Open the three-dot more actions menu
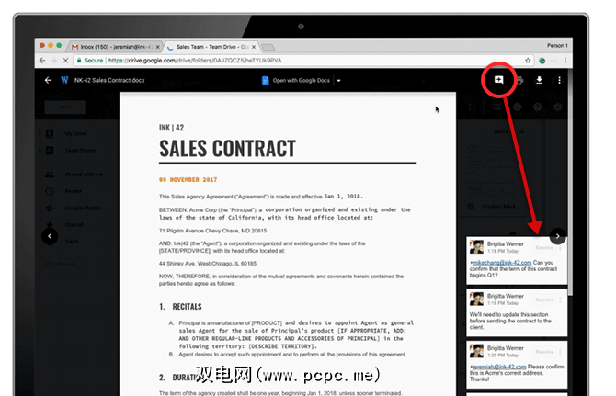 coord(559,80)
